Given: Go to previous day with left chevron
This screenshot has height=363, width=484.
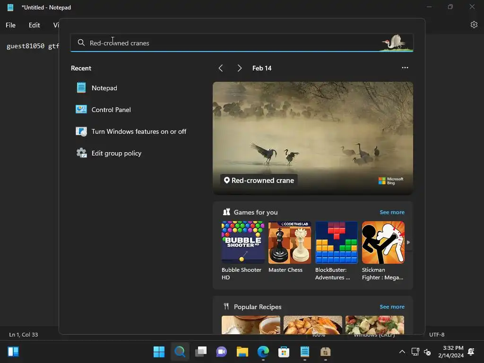Looking at the screenshot, I should click(221, 68).
